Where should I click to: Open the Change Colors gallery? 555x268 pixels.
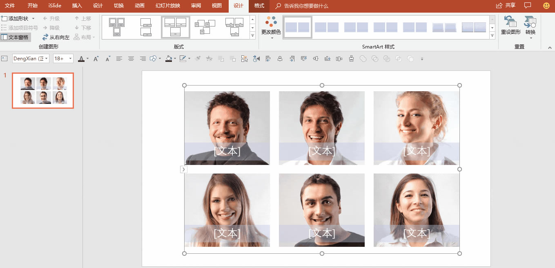(x=271, y=28)
